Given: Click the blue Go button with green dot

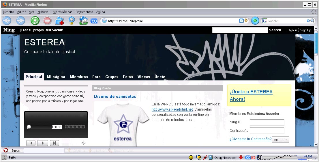Looking at the screenshot, I should pos(255,21).
